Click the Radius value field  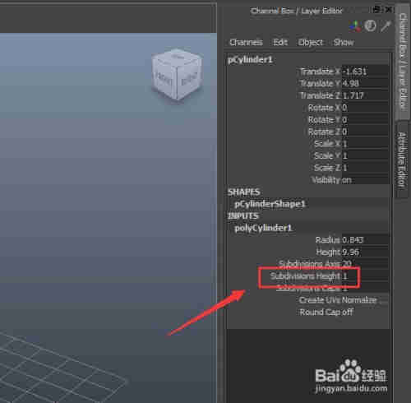(365, 240)
